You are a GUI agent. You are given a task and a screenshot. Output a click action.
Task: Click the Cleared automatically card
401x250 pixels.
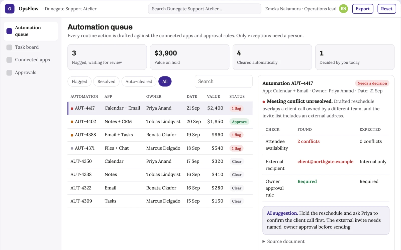pos(272,57)
